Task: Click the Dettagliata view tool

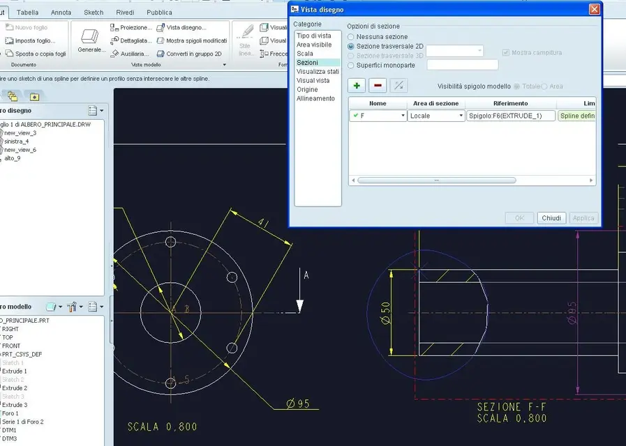Action: click(131, 40)
